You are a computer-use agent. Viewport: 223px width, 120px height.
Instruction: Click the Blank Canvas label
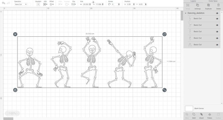click(x=199, y=108)
